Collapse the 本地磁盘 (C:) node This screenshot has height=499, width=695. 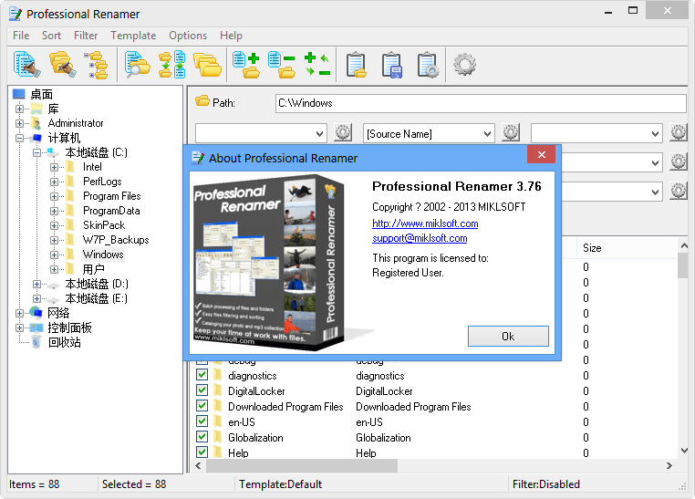pos(36,152)
